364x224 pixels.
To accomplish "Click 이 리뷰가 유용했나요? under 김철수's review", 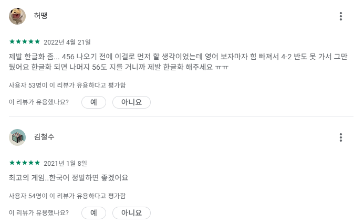I will click(x=39, y=212).
